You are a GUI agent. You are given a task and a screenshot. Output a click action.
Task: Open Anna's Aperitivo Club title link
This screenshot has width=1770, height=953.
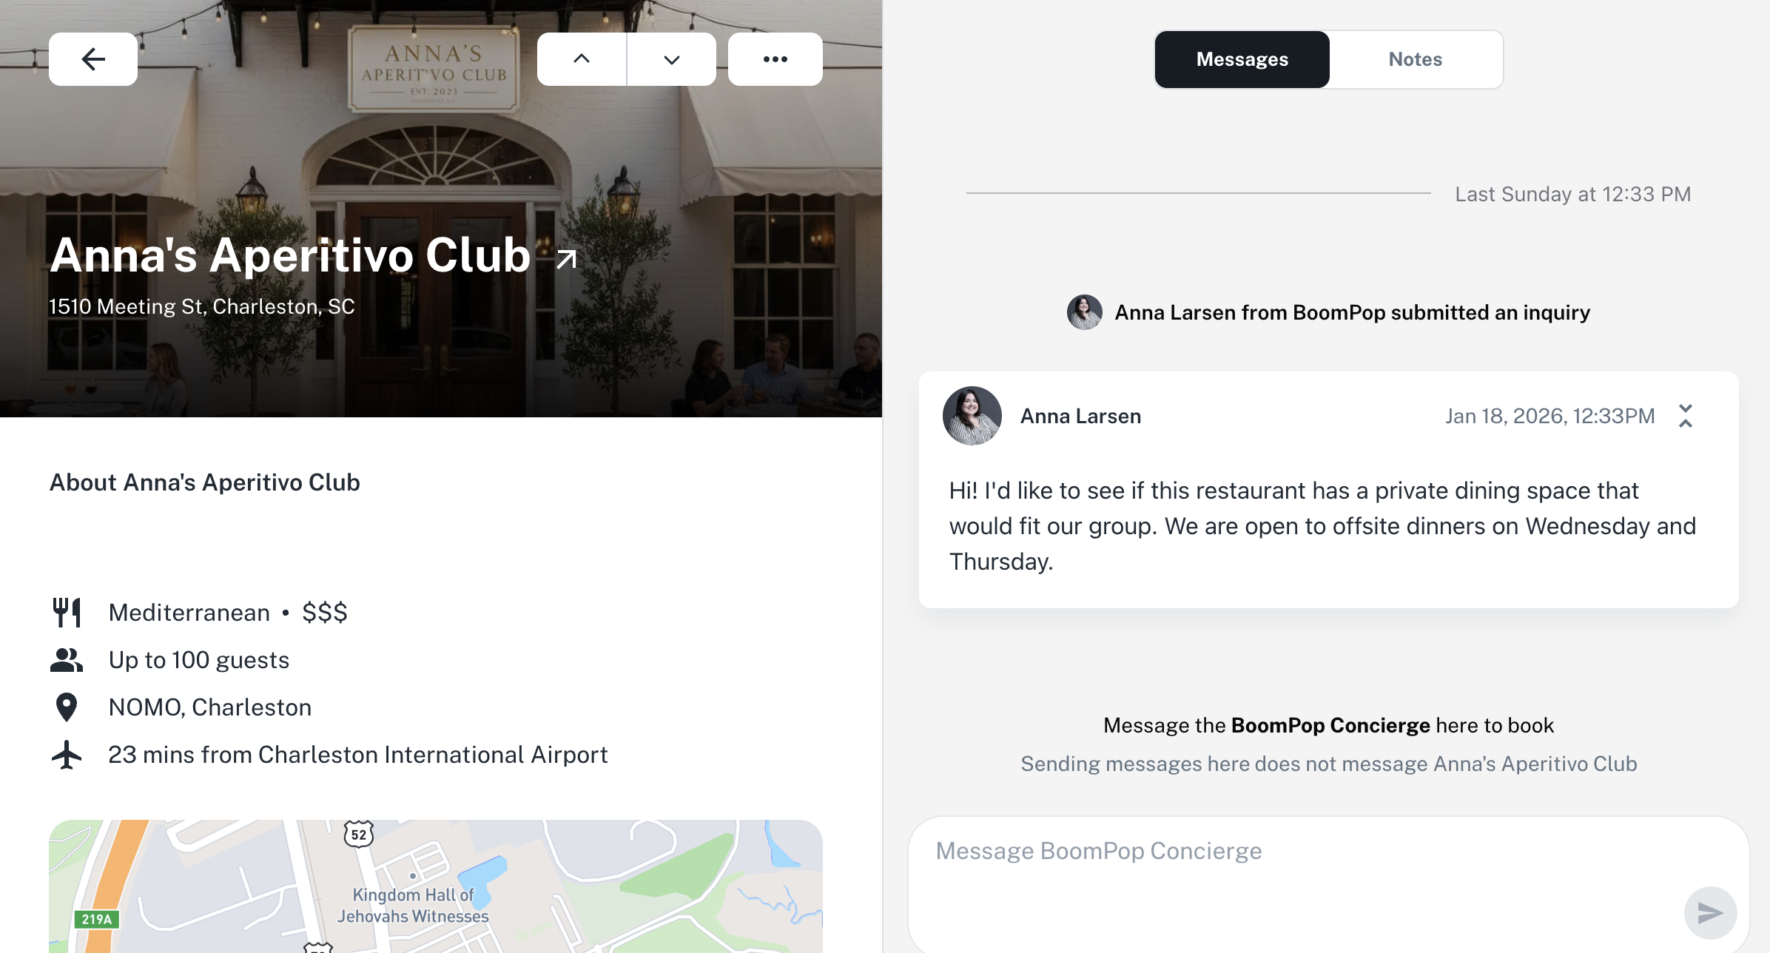tap(290, 256)
